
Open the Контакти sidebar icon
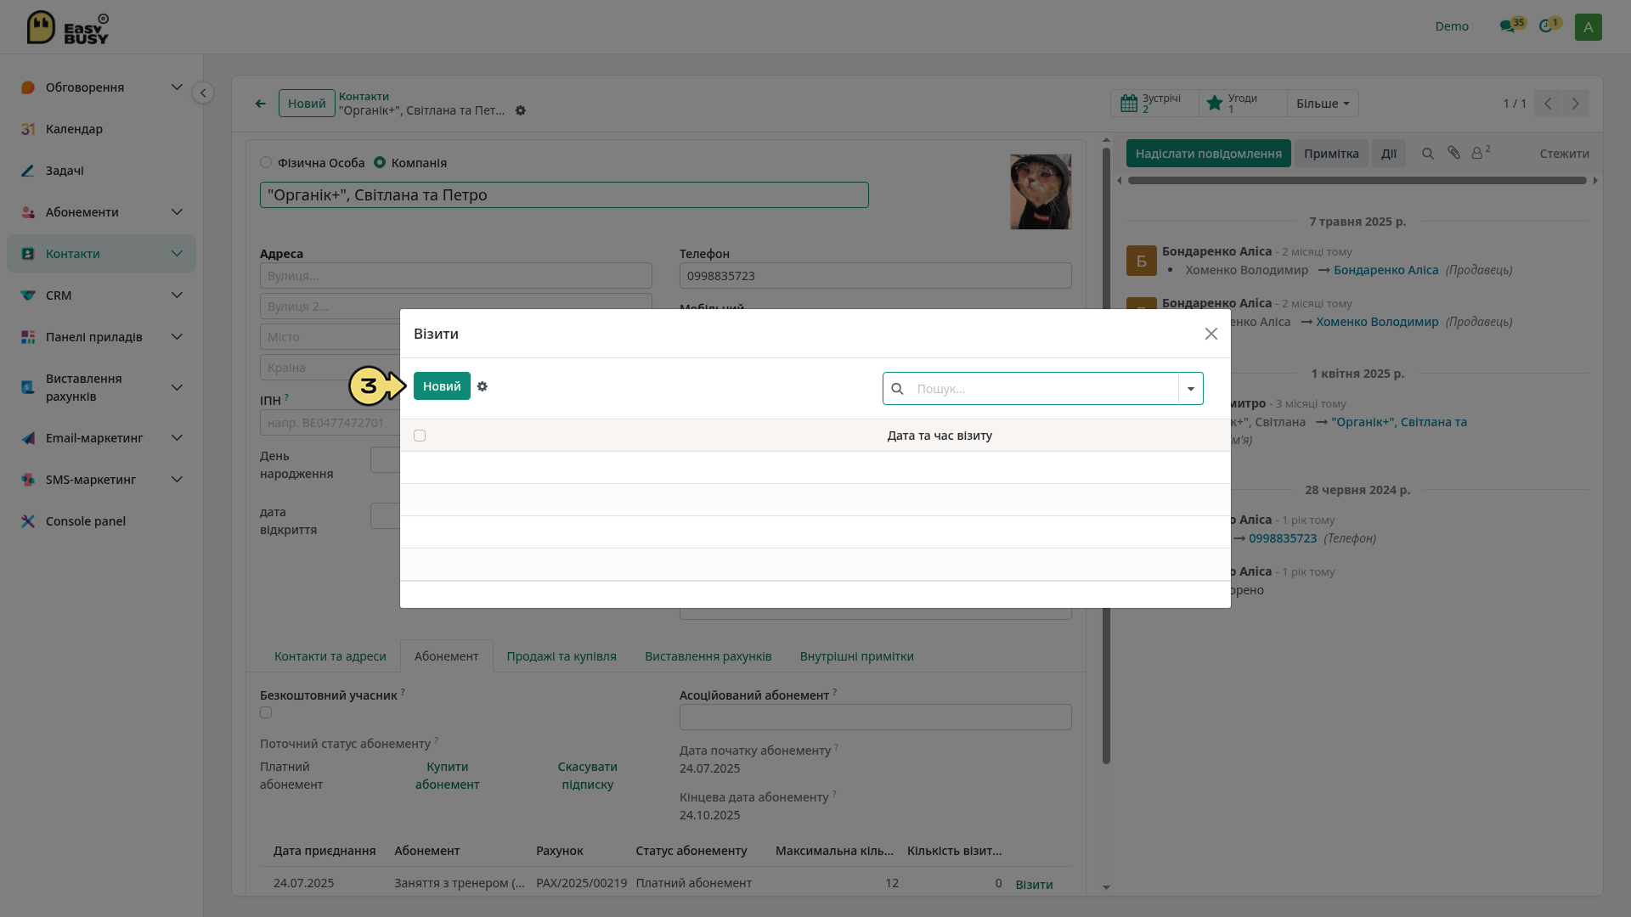pos(28,254)
